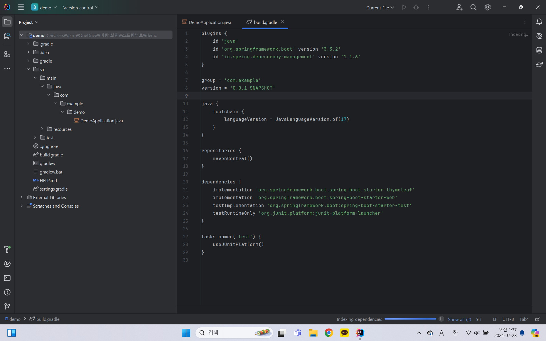Image resolution: width=546 pixels, height=341 pixels.
Task: Click demo breadcrumb in navigation bar
Action: pyautogui.click(x=13, y=319)
